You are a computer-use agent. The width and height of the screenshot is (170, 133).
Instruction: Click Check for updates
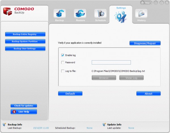click(x=24, y=106)
